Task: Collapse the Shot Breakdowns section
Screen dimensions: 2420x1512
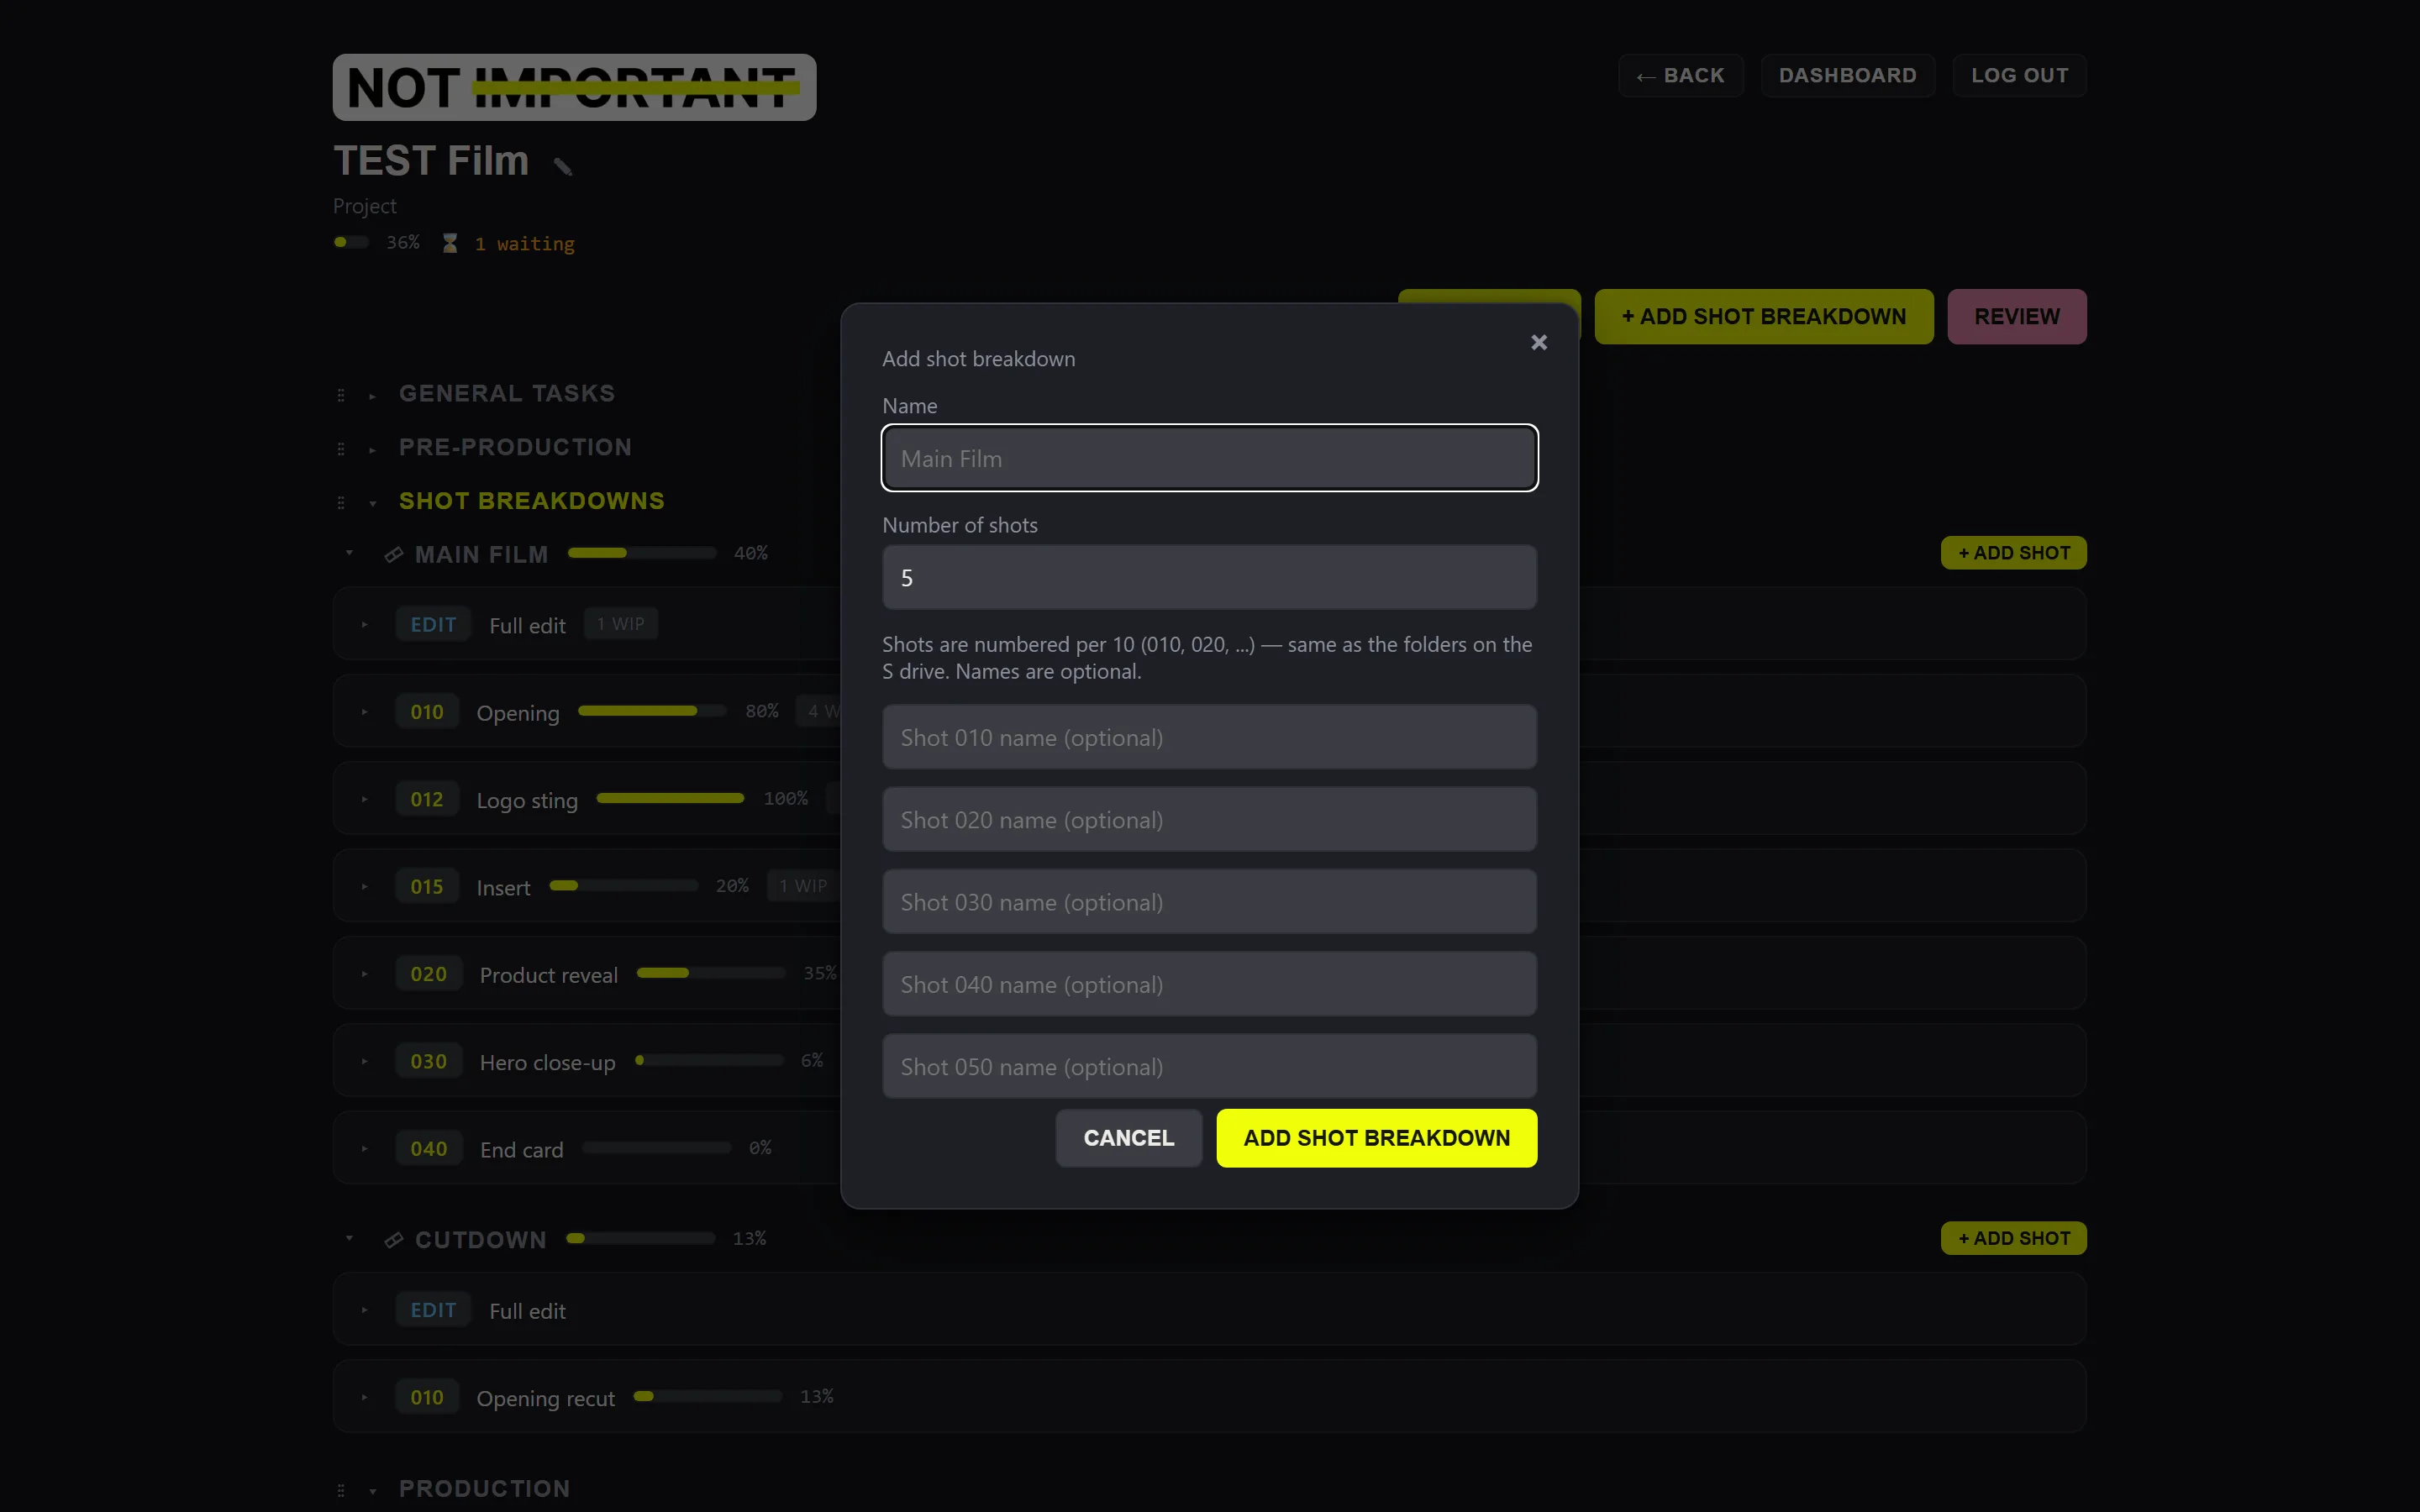Action: [372, 503]
